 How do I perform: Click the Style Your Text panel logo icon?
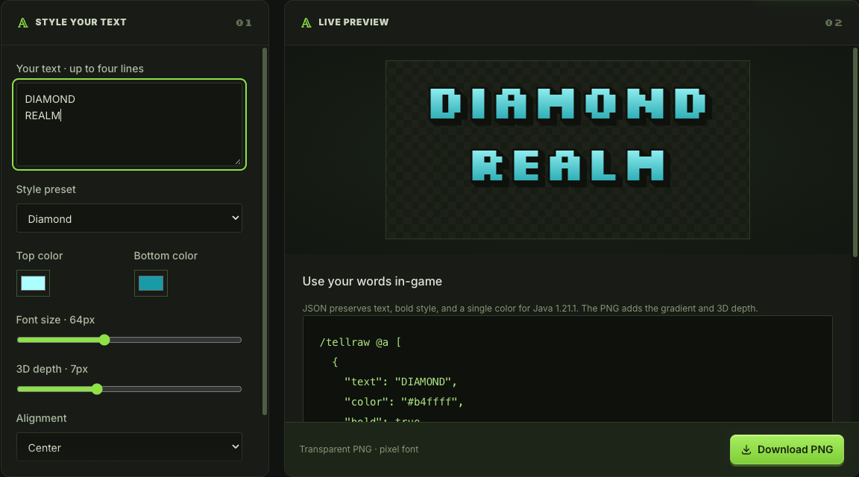(x=22, y=22)
